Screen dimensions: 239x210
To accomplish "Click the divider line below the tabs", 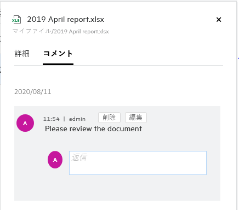I will click(118, 65).
